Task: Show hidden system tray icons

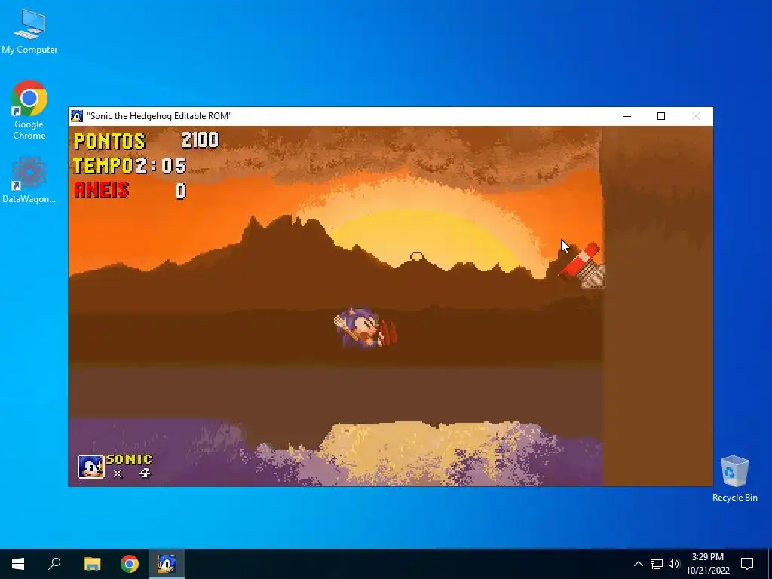Action: click(x=638, y=564)
